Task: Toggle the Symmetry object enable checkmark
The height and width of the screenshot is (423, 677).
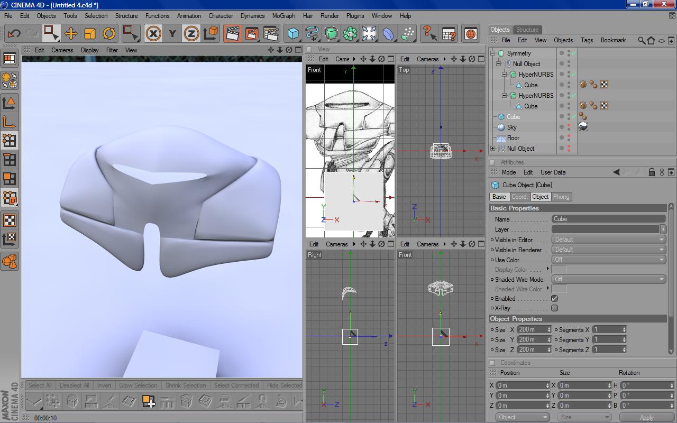Action: pyautogui.click(x=574, y=53)
